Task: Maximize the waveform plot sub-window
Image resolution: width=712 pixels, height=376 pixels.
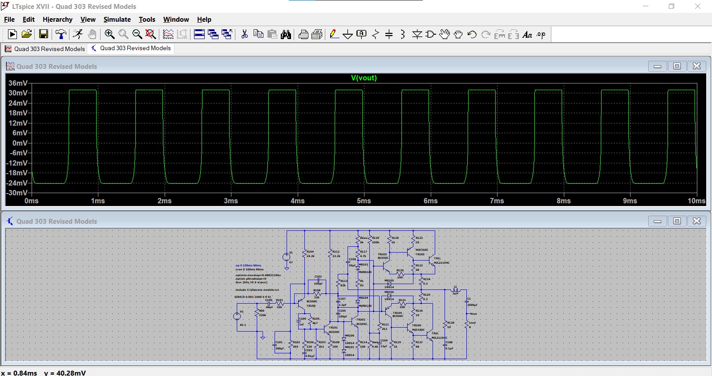Action: (677, 66)
